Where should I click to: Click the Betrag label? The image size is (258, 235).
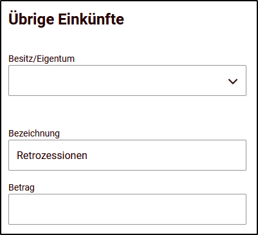click(21, 187)
